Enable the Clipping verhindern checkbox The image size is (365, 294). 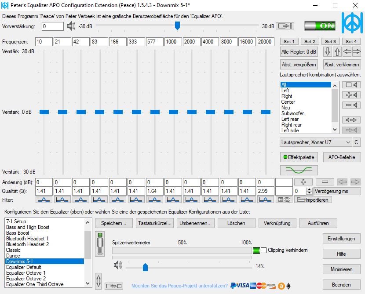pos(263,250)
